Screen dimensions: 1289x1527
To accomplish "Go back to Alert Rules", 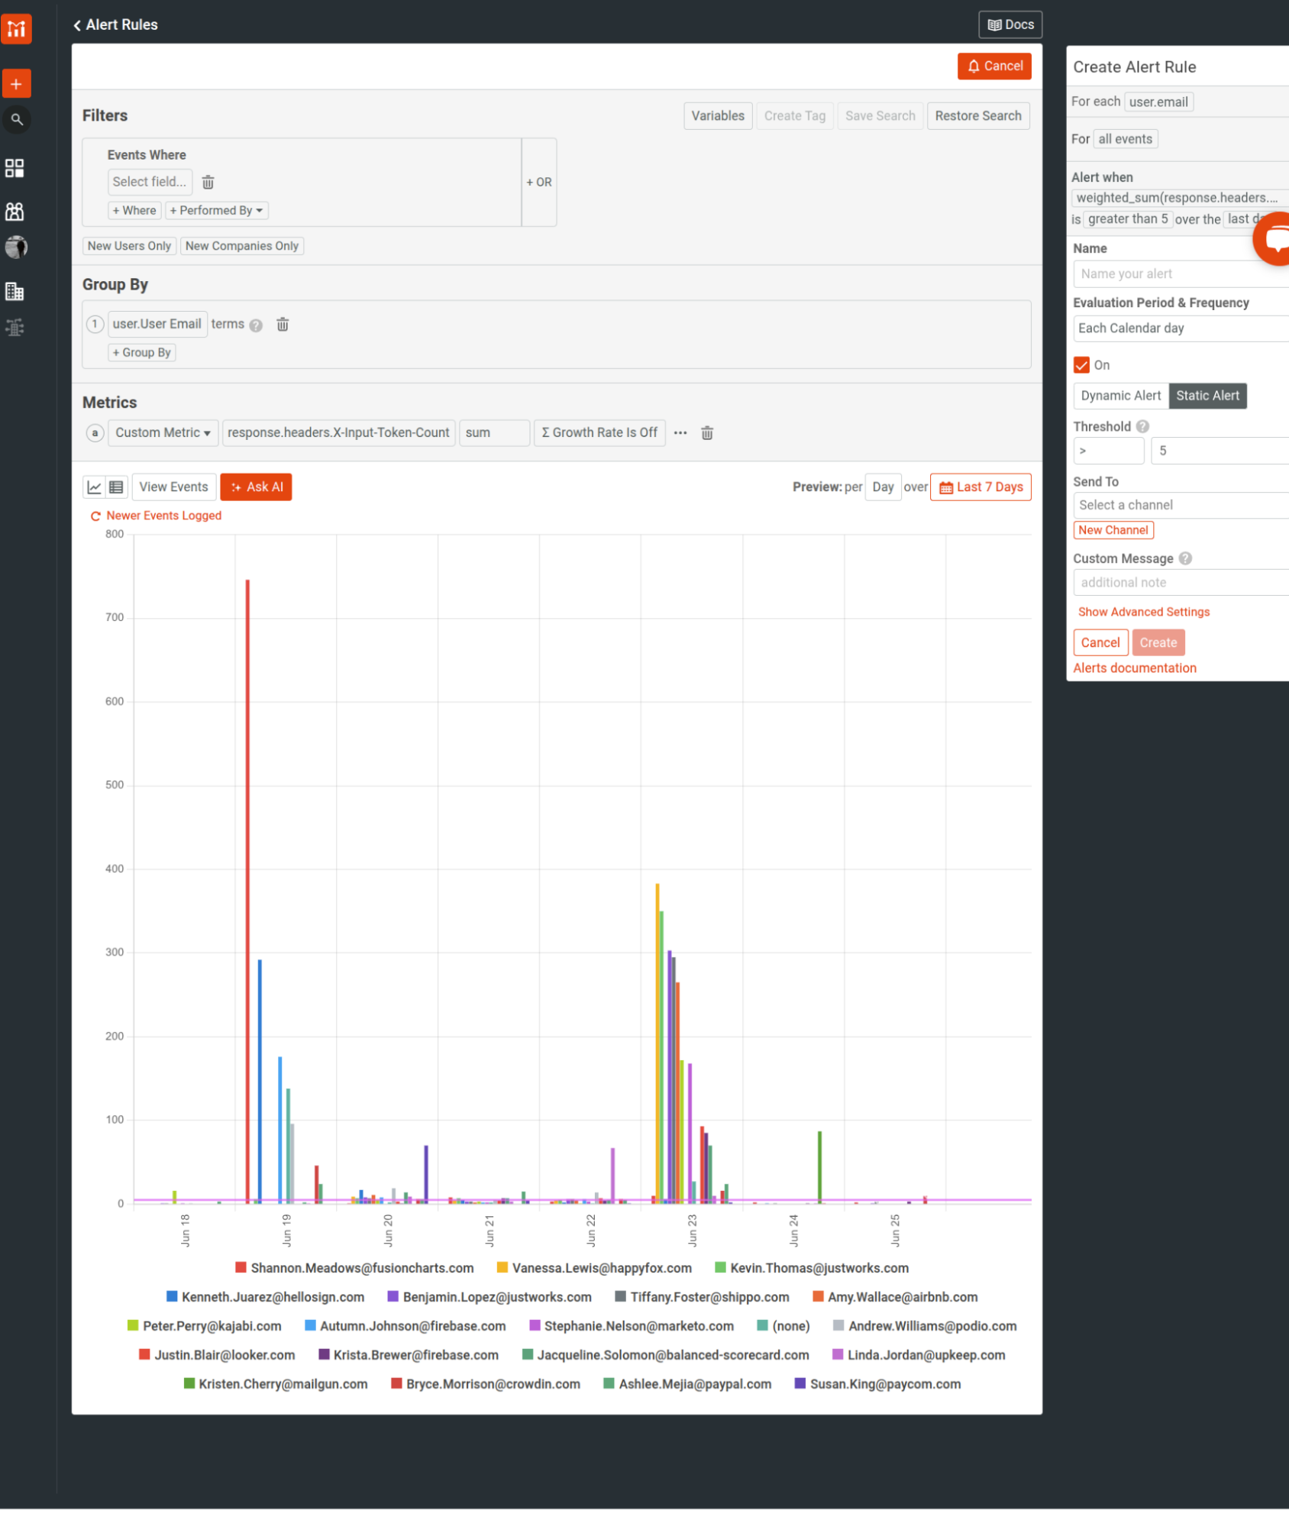I will [x=115, y=24].
